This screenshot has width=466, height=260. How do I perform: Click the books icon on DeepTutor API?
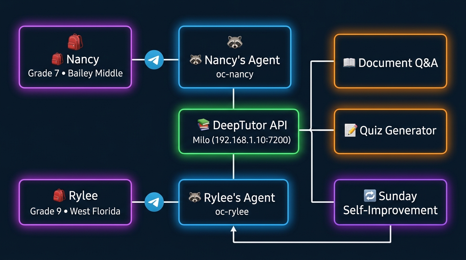(x=203, y=125)
